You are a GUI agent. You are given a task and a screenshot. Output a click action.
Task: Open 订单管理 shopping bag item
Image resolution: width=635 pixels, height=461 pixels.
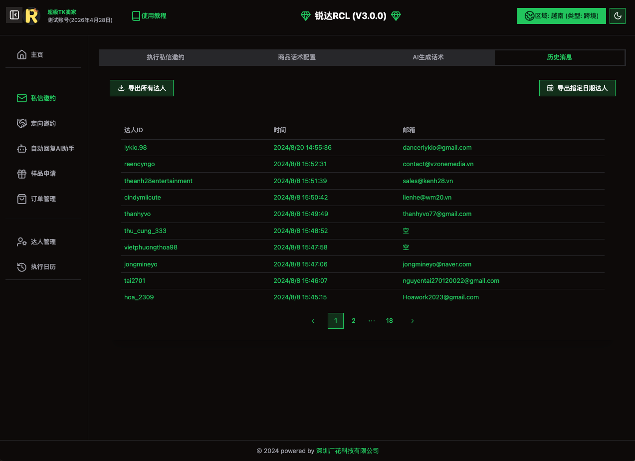tap(43, 199)
